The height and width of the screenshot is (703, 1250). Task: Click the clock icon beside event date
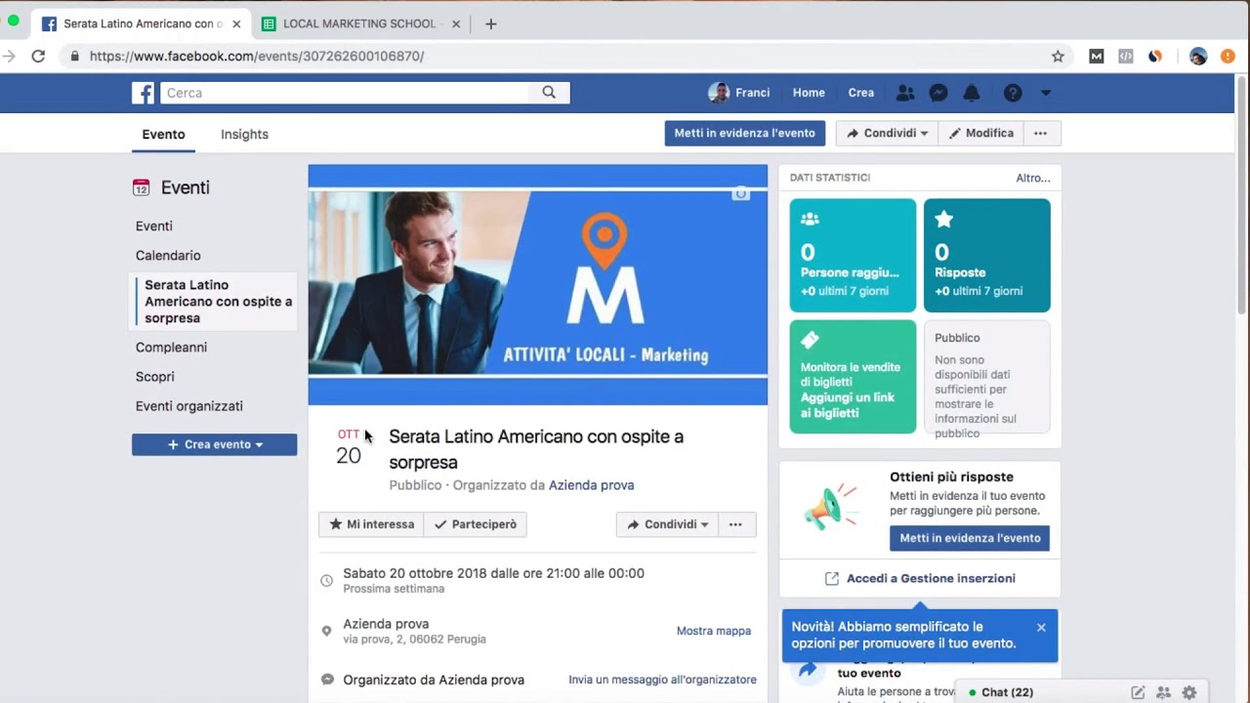tap(326, 581)
